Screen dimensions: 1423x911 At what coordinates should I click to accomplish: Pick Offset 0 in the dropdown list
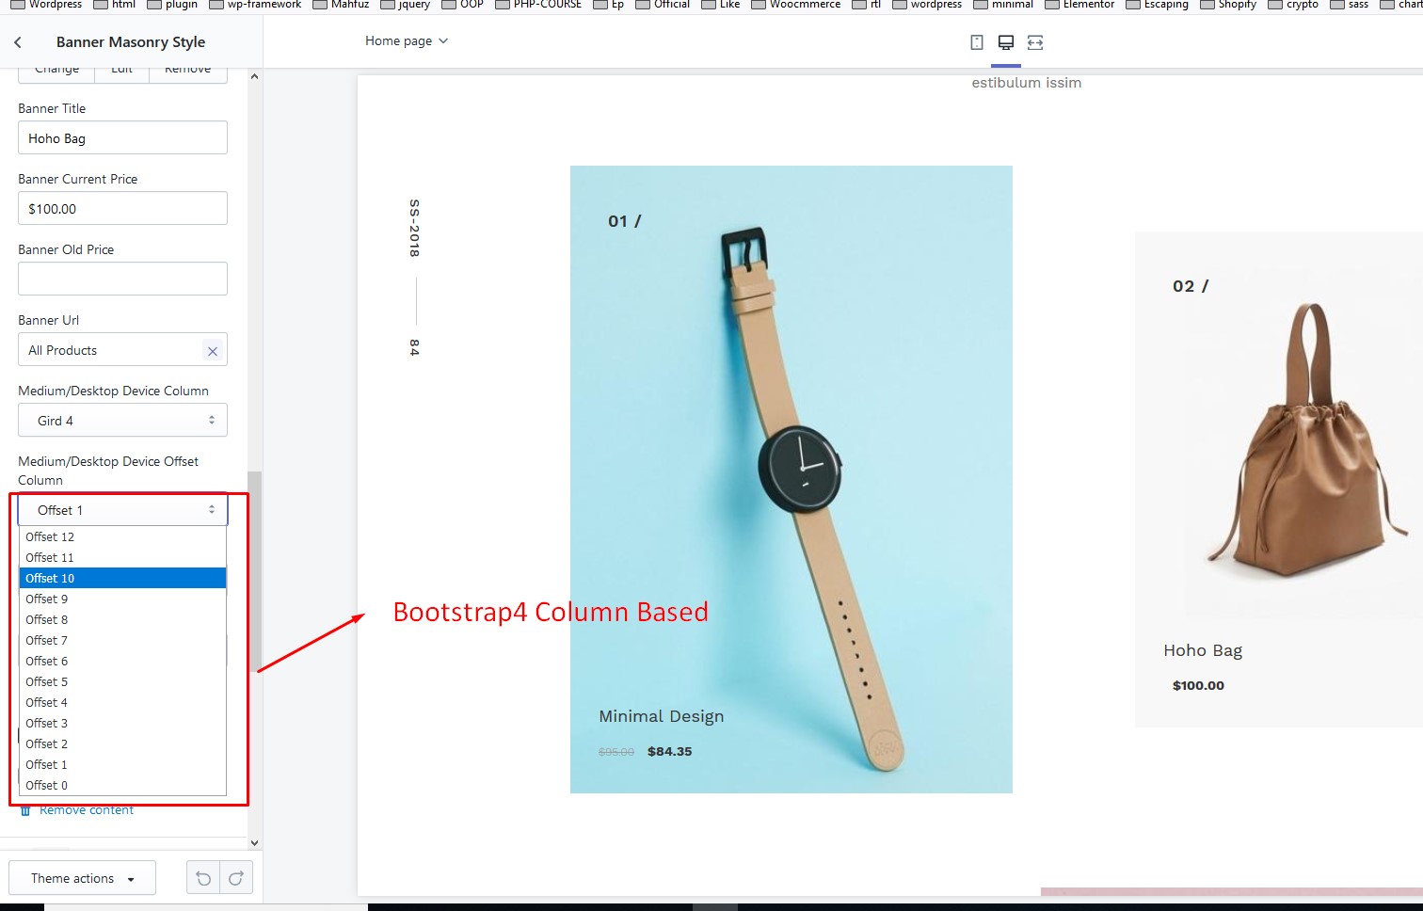[x=122, y=785]
